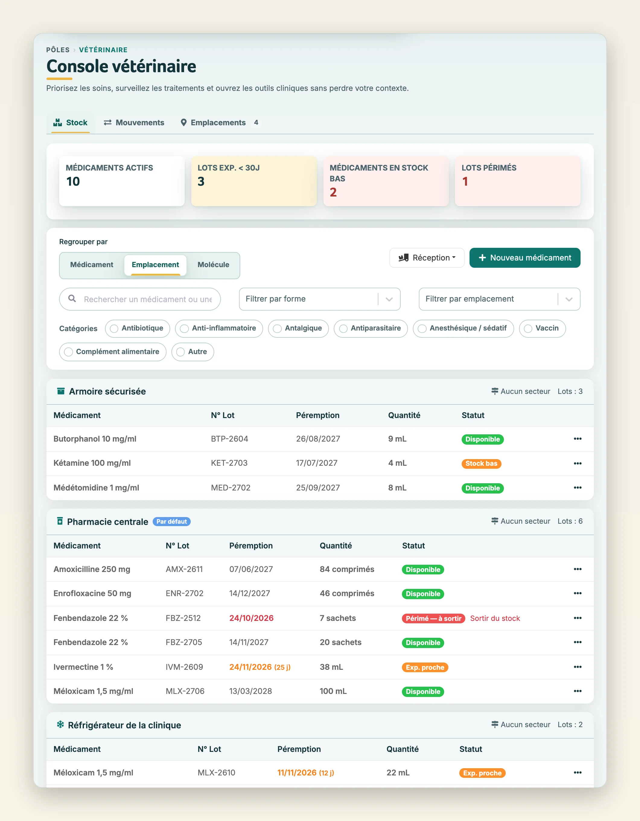Open actions menu for Amoxicilline 250 mg row
Image resolution: width=640 pixels, height=821 pixels.
coord(577,569)
